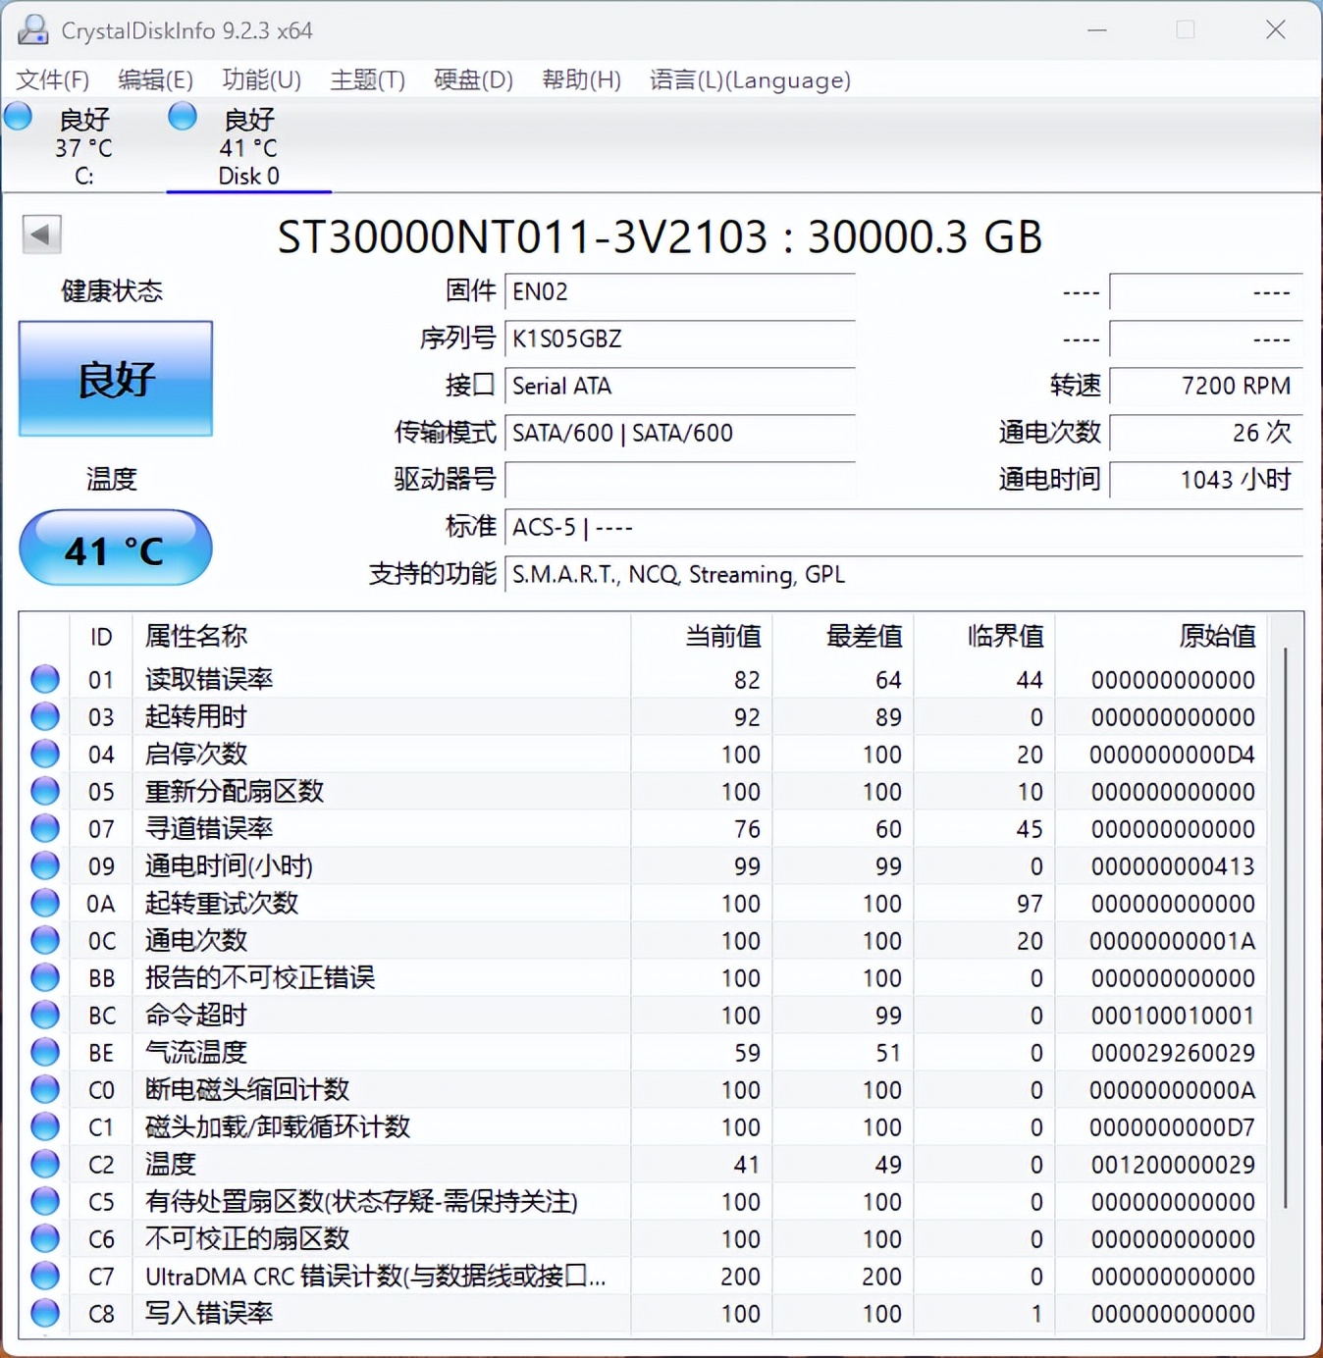Click the 健康状态 label
The width and height of the screenshot is (1323, 1358).
point(112,290)
